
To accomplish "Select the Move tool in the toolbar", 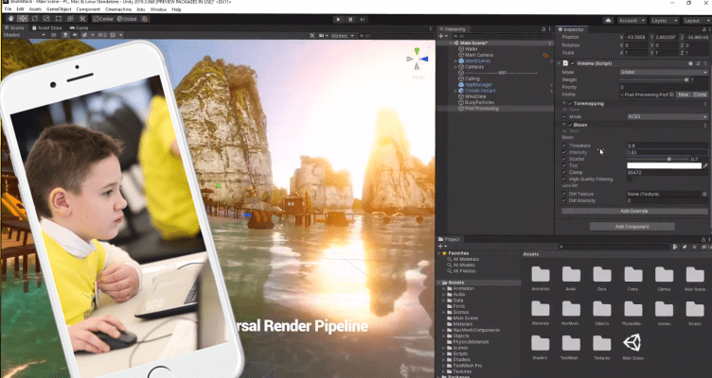I will tap(23, 19).
